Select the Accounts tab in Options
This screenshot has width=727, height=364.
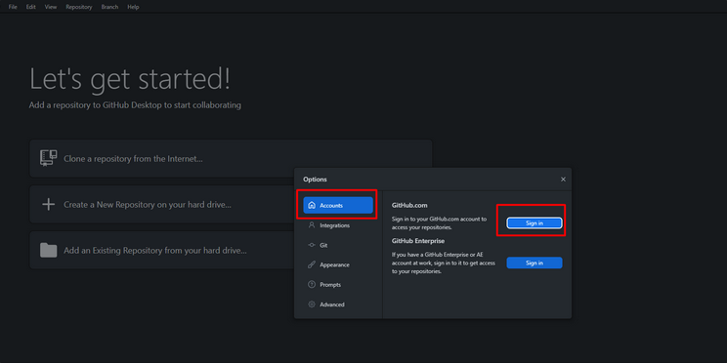(x=338, y=205)
